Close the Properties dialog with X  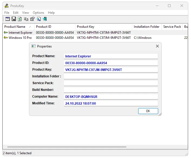[x=157, y=46]
